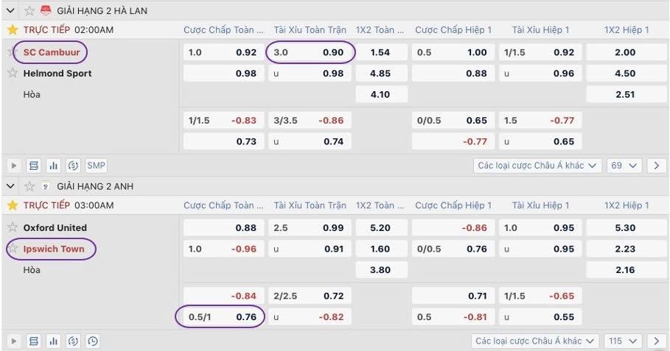Screen dimensions: 670x351
Task: Click Ipswich Town handicap 0.5/1 odds 0.76
Action: [221, 317]
